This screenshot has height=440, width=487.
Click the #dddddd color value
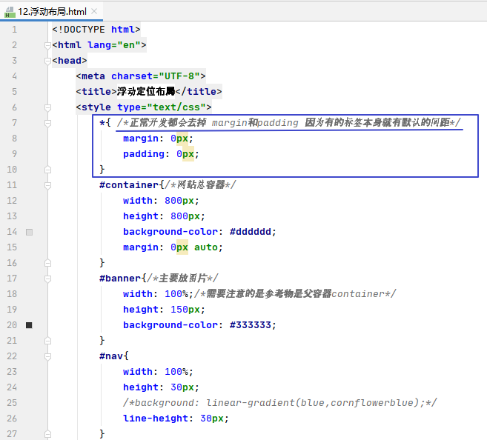(x=251, y=232)
